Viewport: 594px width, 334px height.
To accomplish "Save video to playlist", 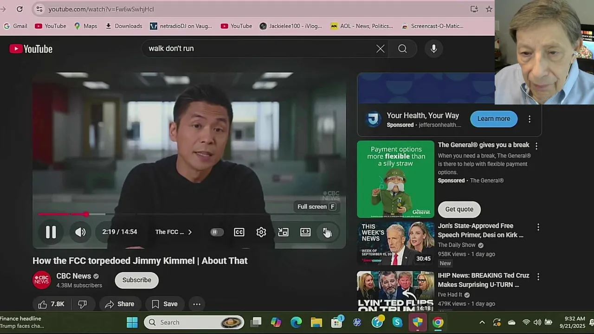I will point(165,304).
